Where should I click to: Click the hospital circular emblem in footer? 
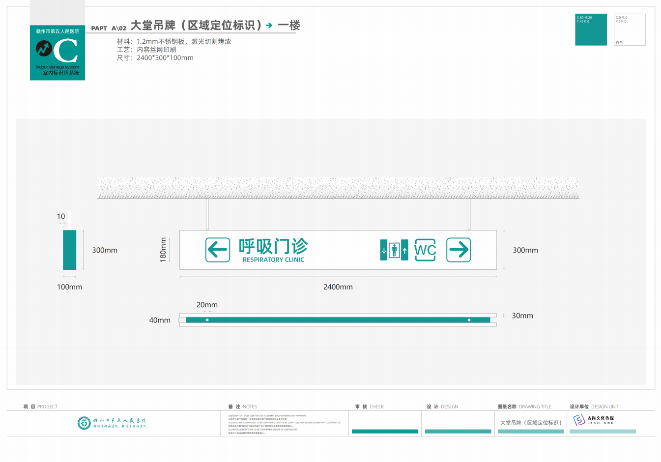pyautogui.click(x=84, y=423)
